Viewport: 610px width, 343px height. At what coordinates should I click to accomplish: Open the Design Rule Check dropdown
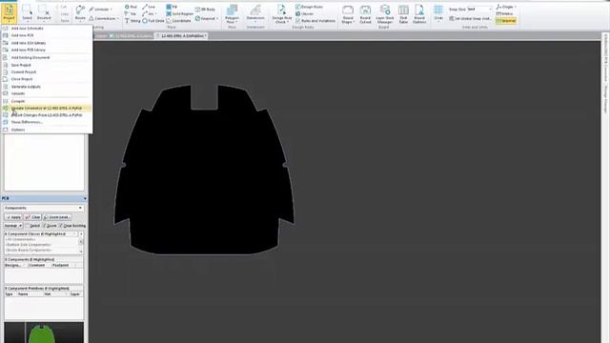(x=282, y=14)
